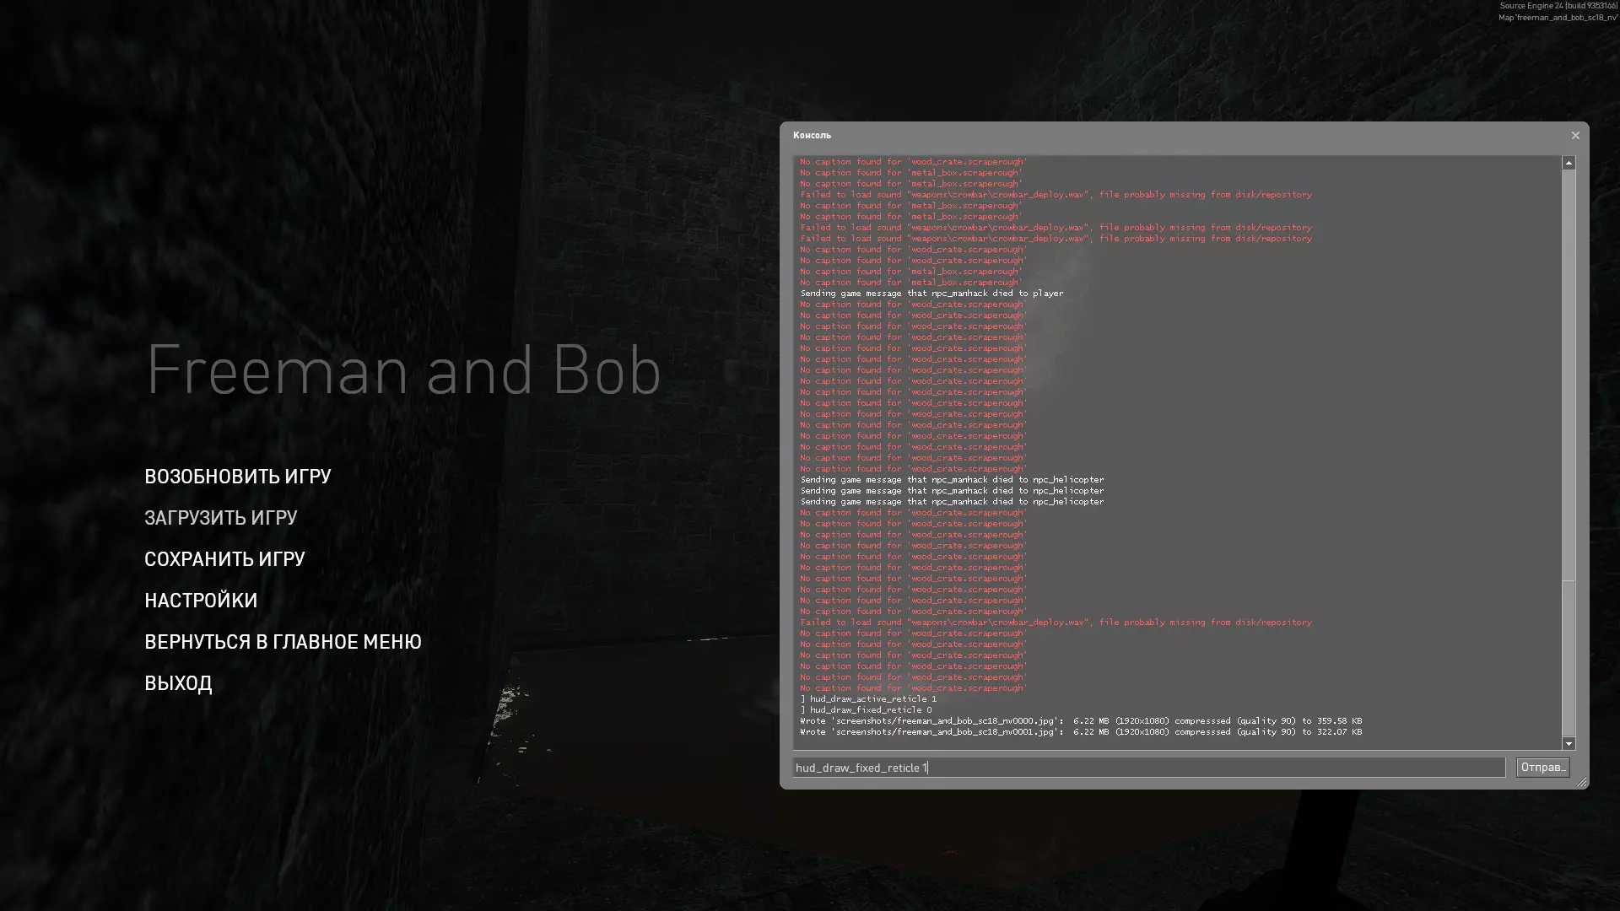Screen dimensions: 1620x911
Task: Open the ЗАГРУЗИТЬ ИГРУ menu entry
Action: pos(220,518)
